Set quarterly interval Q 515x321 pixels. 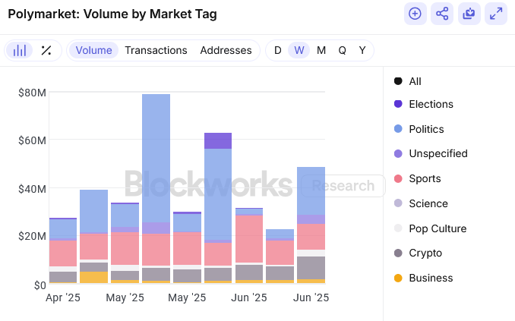[x=343, y=51]
